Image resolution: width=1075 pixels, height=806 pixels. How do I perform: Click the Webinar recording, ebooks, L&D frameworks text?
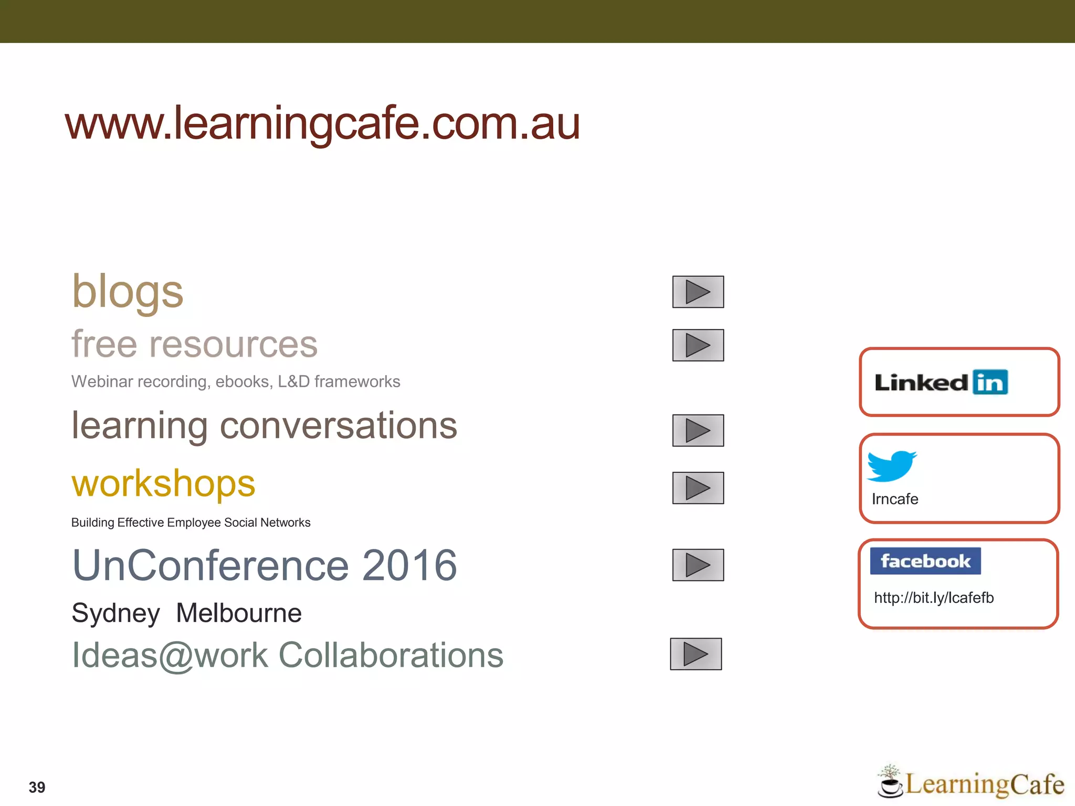tap(236, 381)
